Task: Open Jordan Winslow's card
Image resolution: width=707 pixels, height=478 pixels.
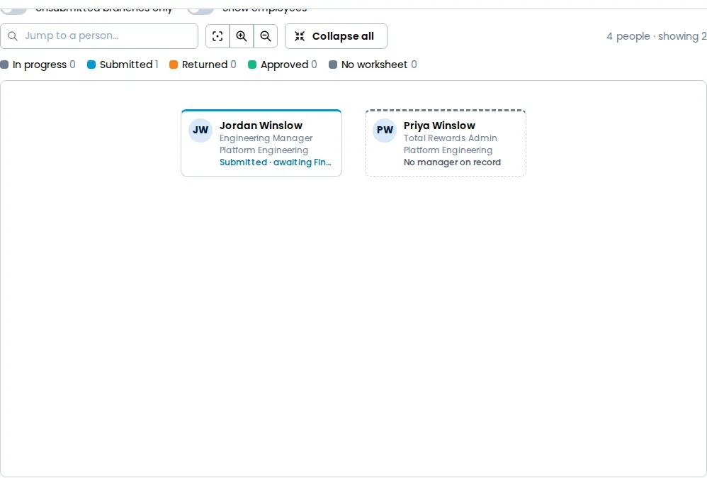Action: [261, 143]
